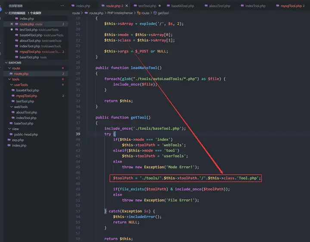This screenshot has height=242, width=310.
Task: Collapse the tools folder
Action: pos(9,79)
